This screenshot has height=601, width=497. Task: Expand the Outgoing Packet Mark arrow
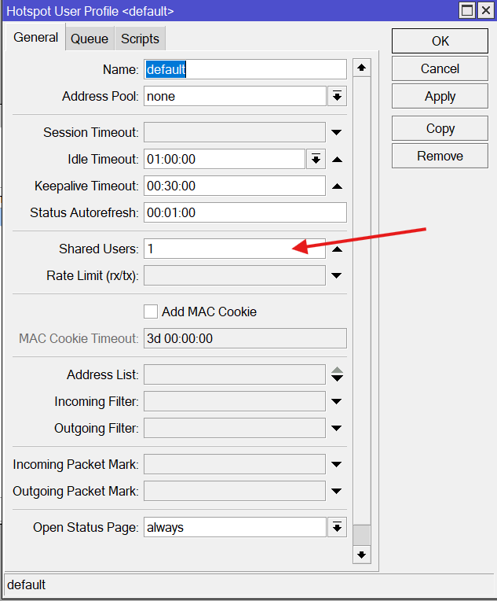[x=337, y=491]
